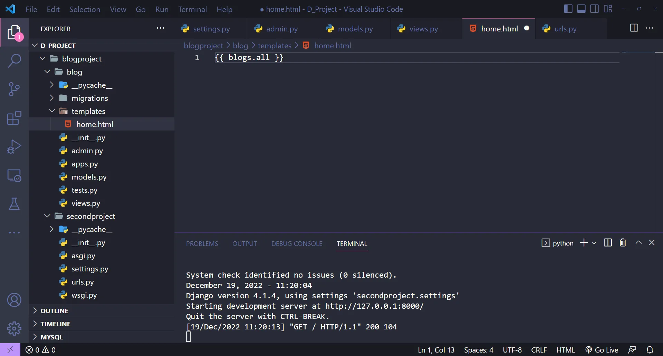Image resolution: width=663 pixels, height=356 pixels.
Task: Open editor more actions menu
Action: point(649,28)
